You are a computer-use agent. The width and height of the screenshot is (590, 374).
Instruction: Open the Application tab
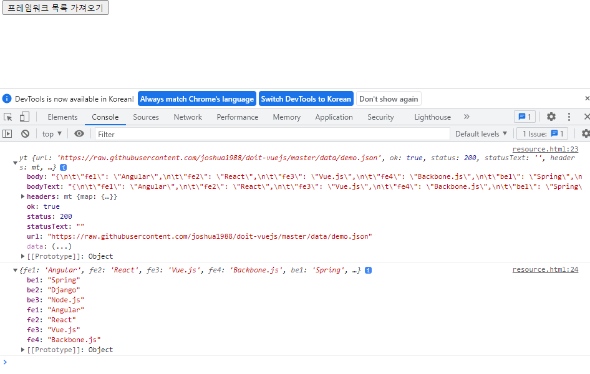tap(334, 117)
